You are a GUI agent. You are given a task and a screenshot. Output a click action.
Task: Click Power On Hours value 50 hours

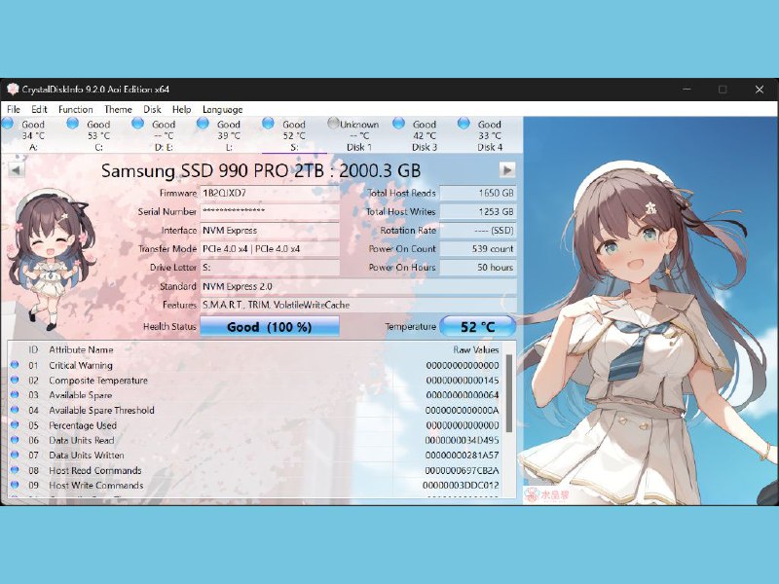478,267
